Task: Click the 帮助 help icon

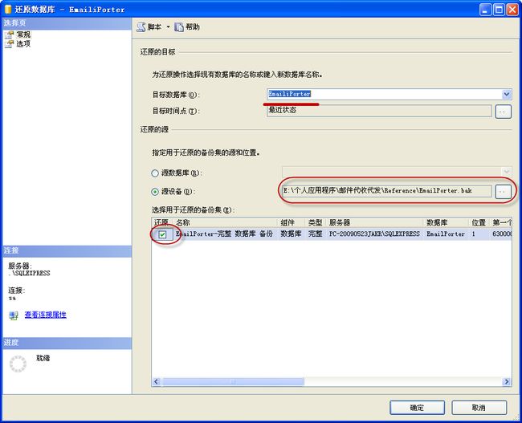Action: click(179, 27)
